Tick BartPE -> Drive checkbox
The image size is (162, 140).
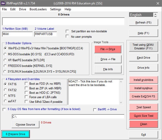pos(95,110)
